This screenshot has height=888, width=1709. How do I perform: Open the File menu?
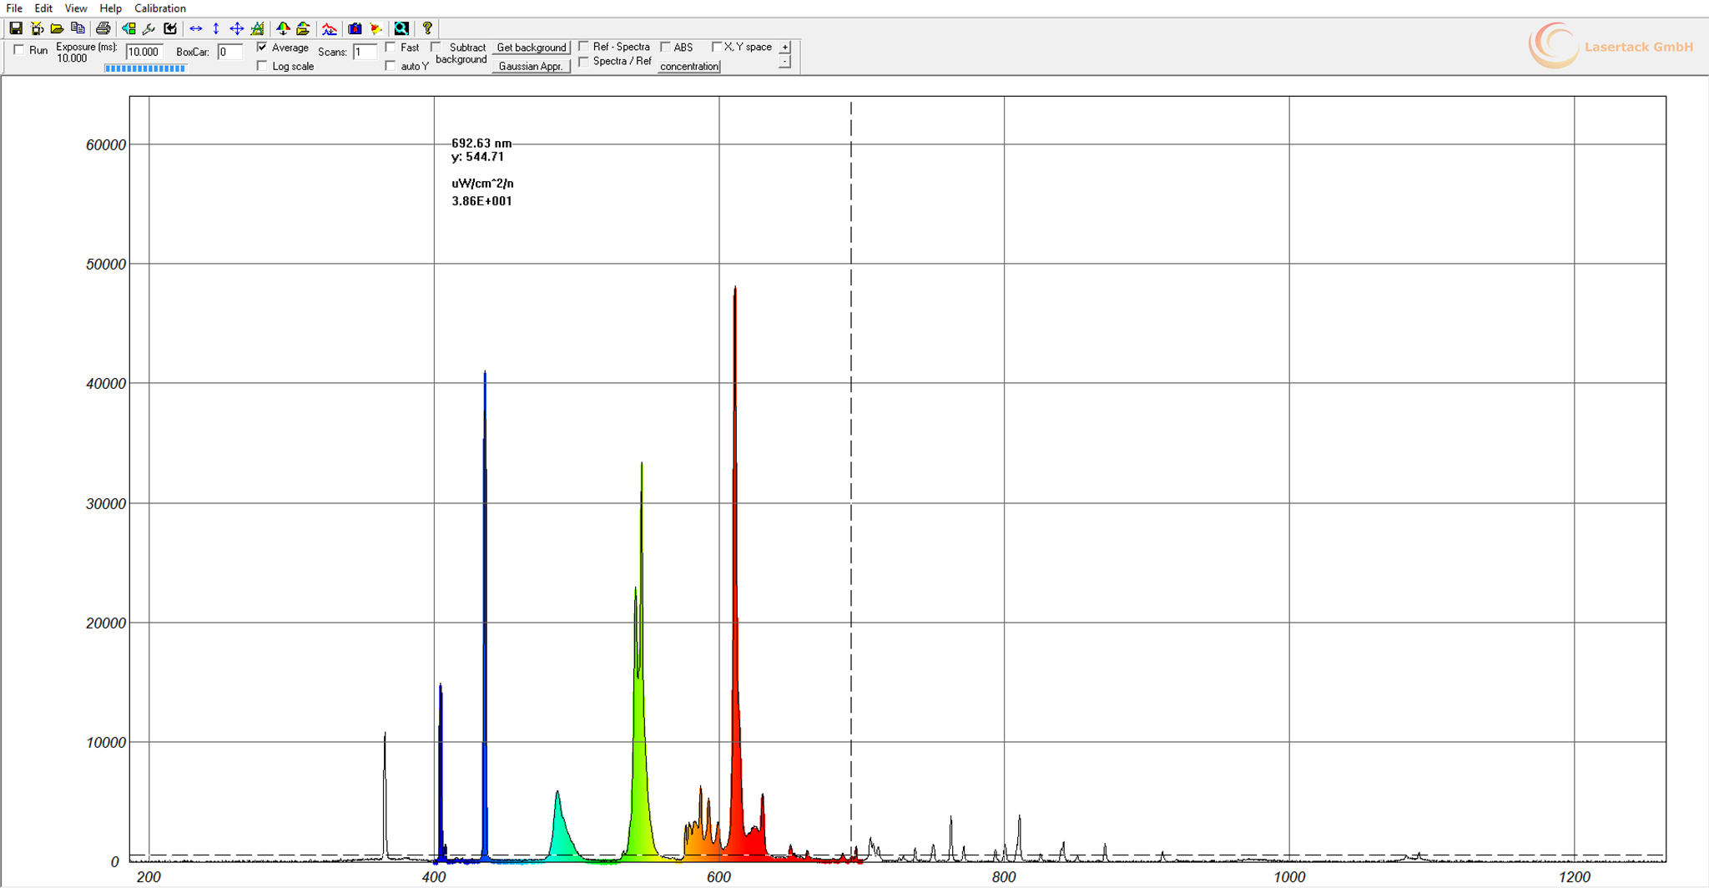[14, 8]
